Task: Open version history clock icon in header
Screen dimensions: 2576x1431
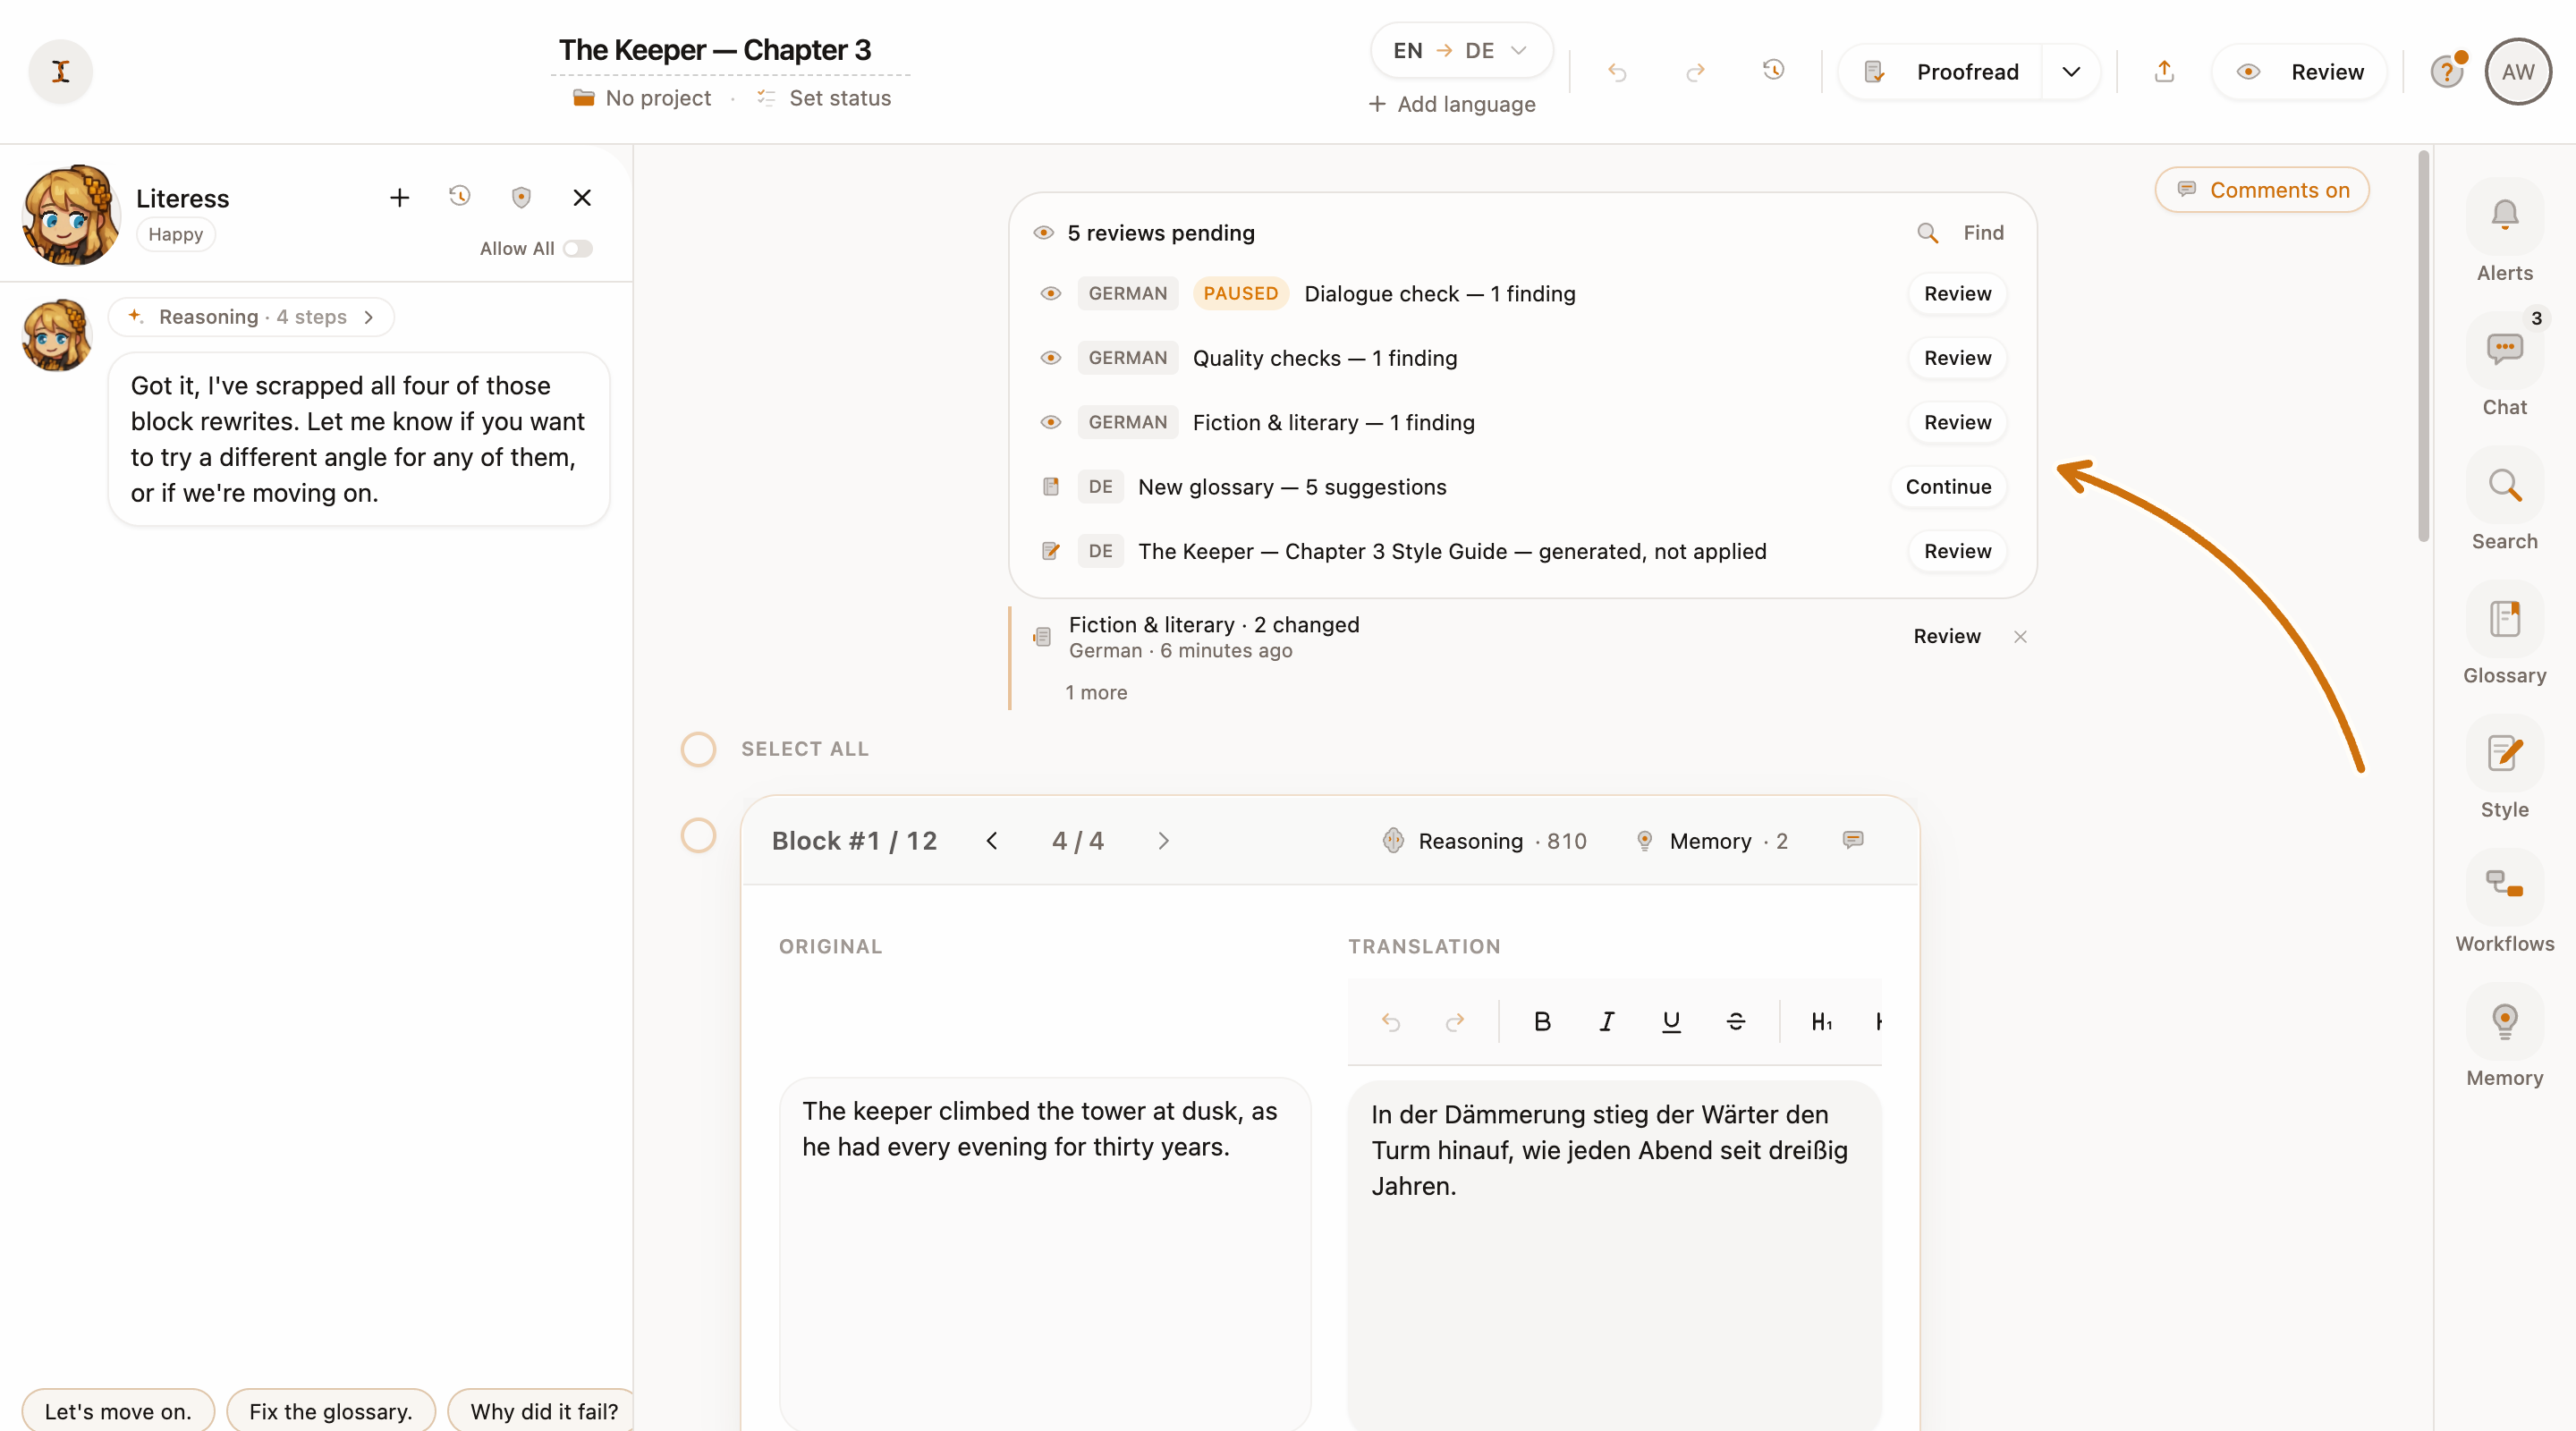Action: 1773,70
